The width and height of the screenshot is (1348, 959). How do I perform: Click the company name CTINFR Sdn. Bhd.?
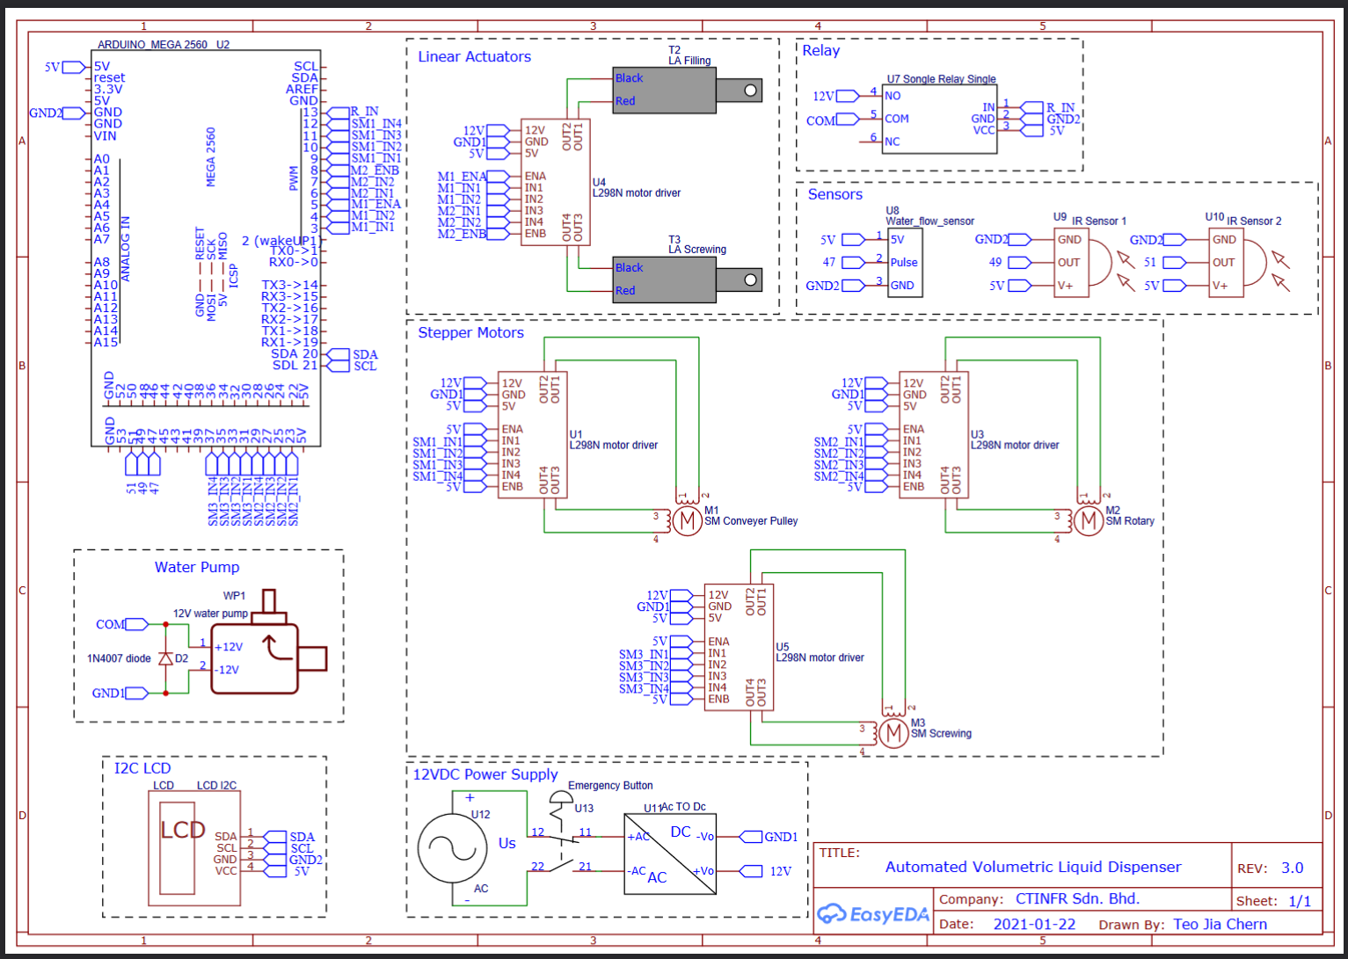pos(1077,899)
